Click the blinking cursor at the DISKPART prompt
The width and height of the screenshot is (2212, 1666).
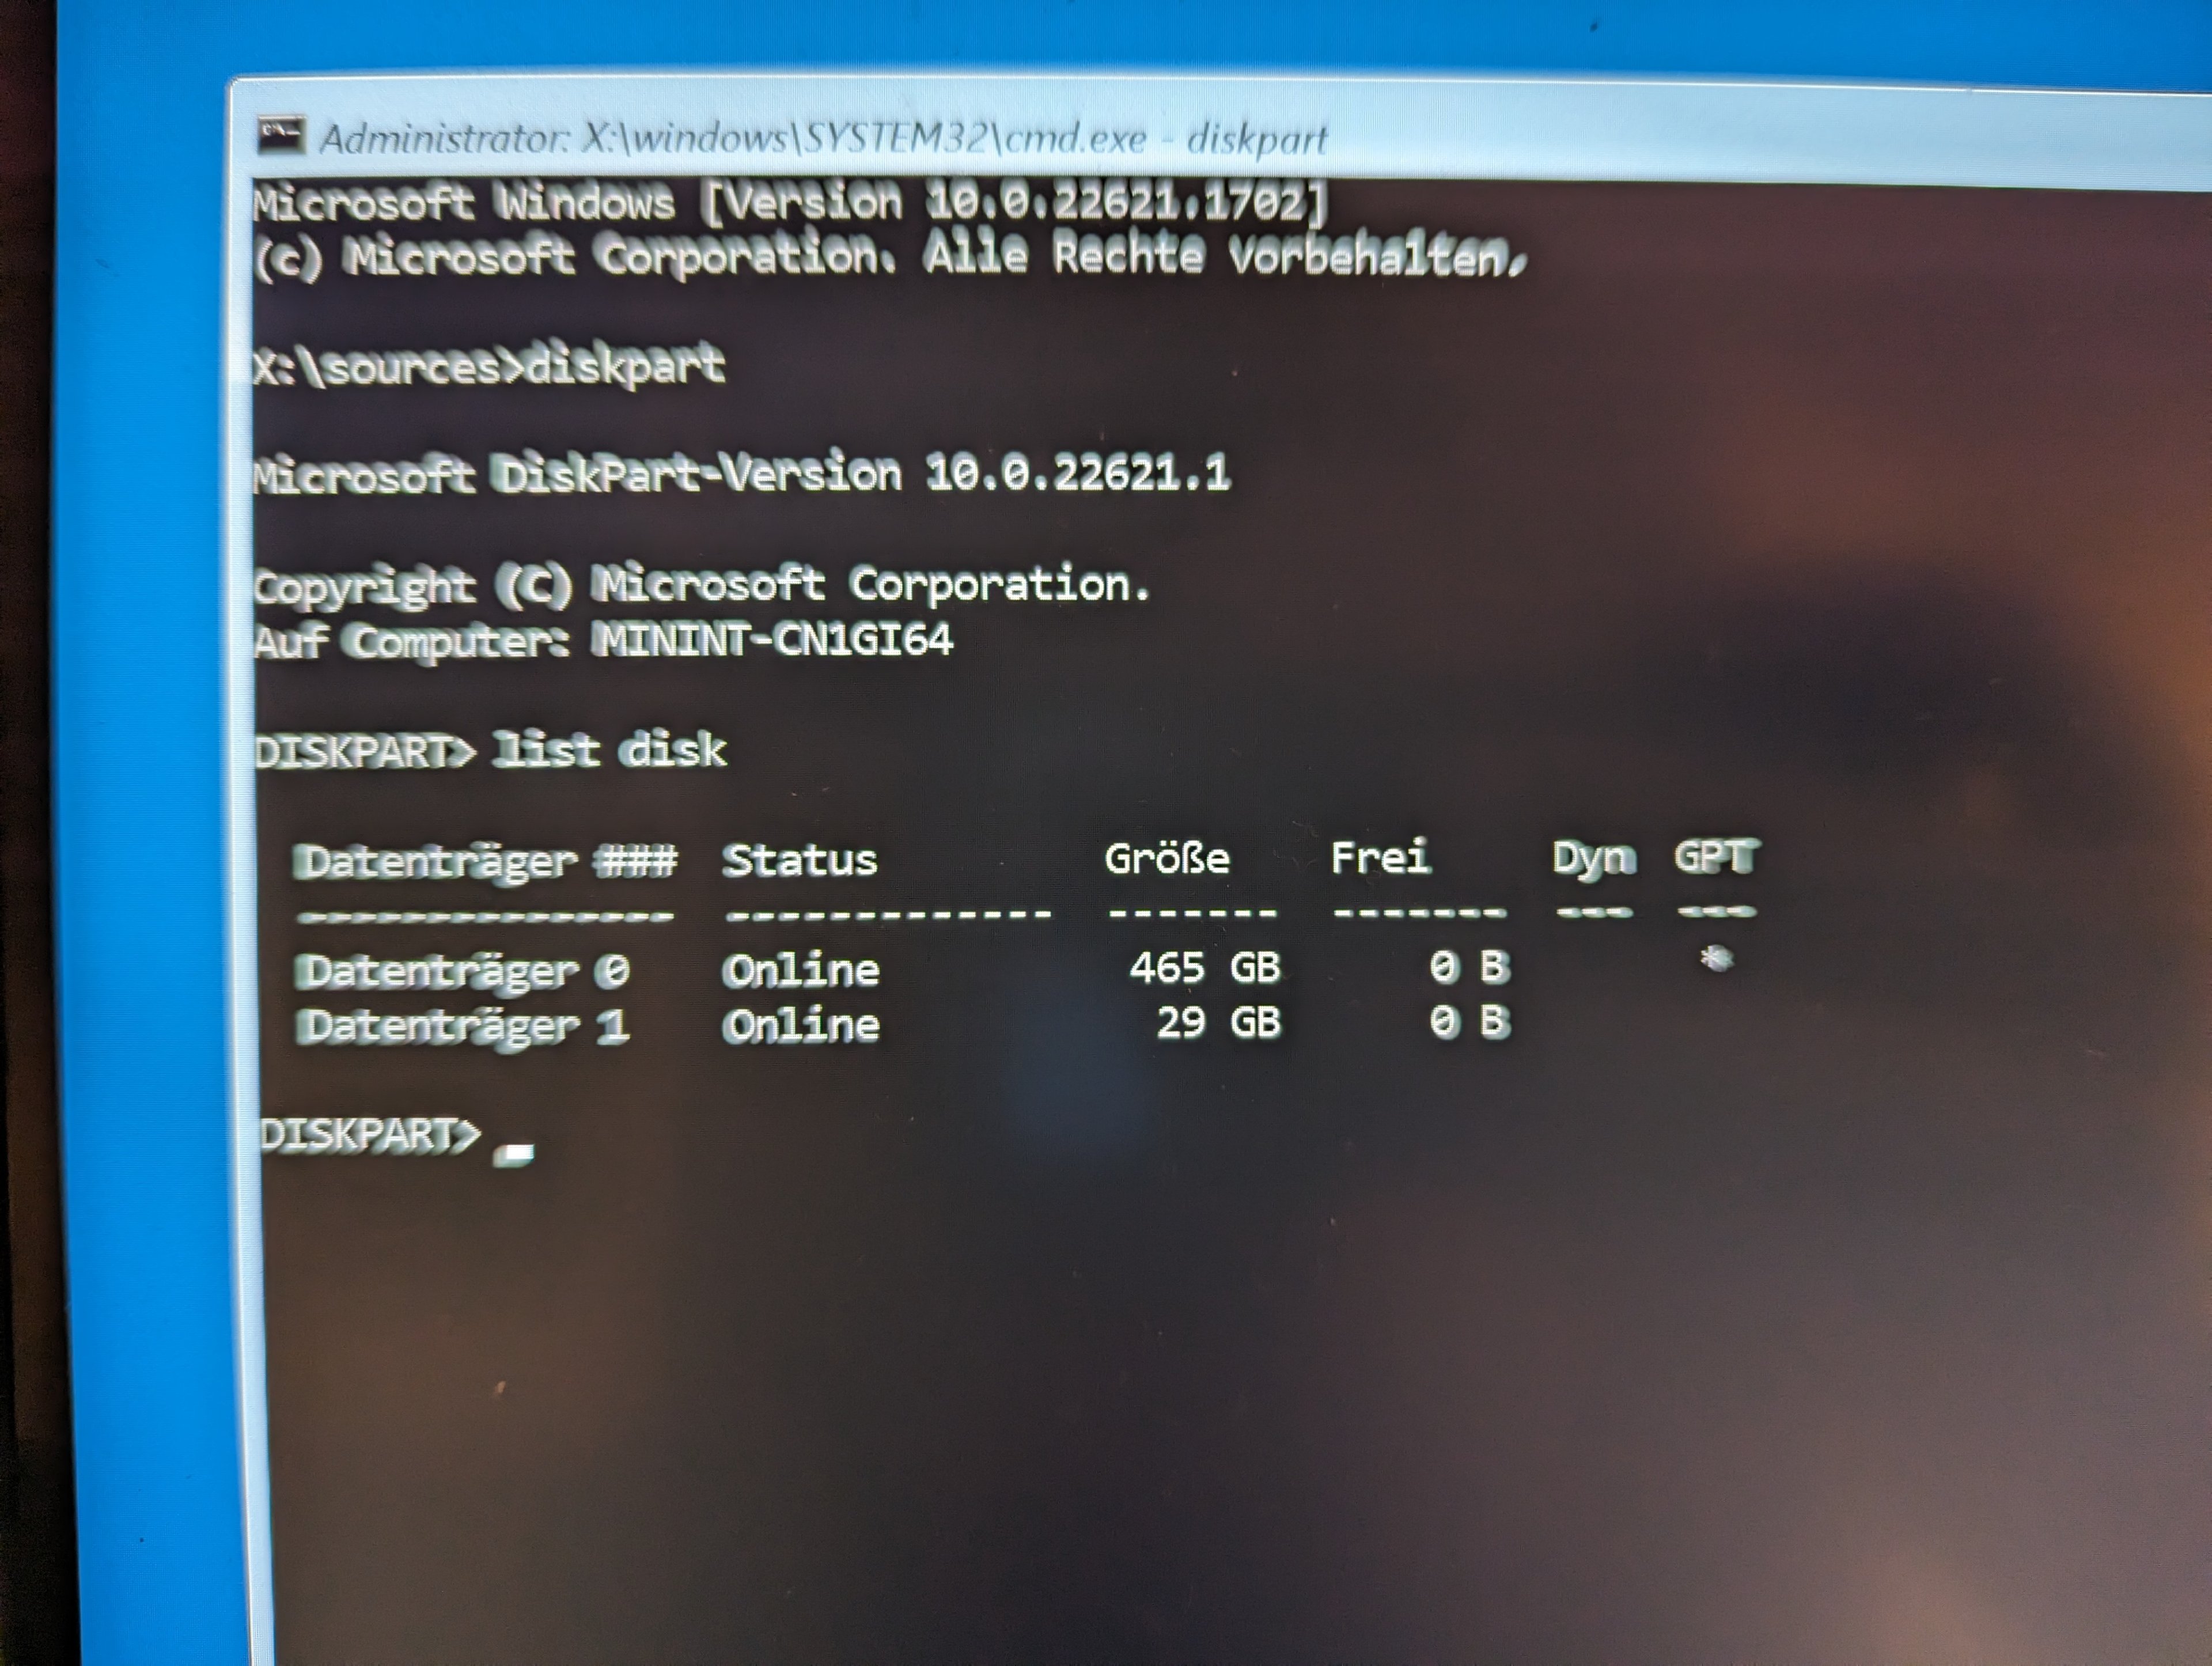(x=514, y=1154)
